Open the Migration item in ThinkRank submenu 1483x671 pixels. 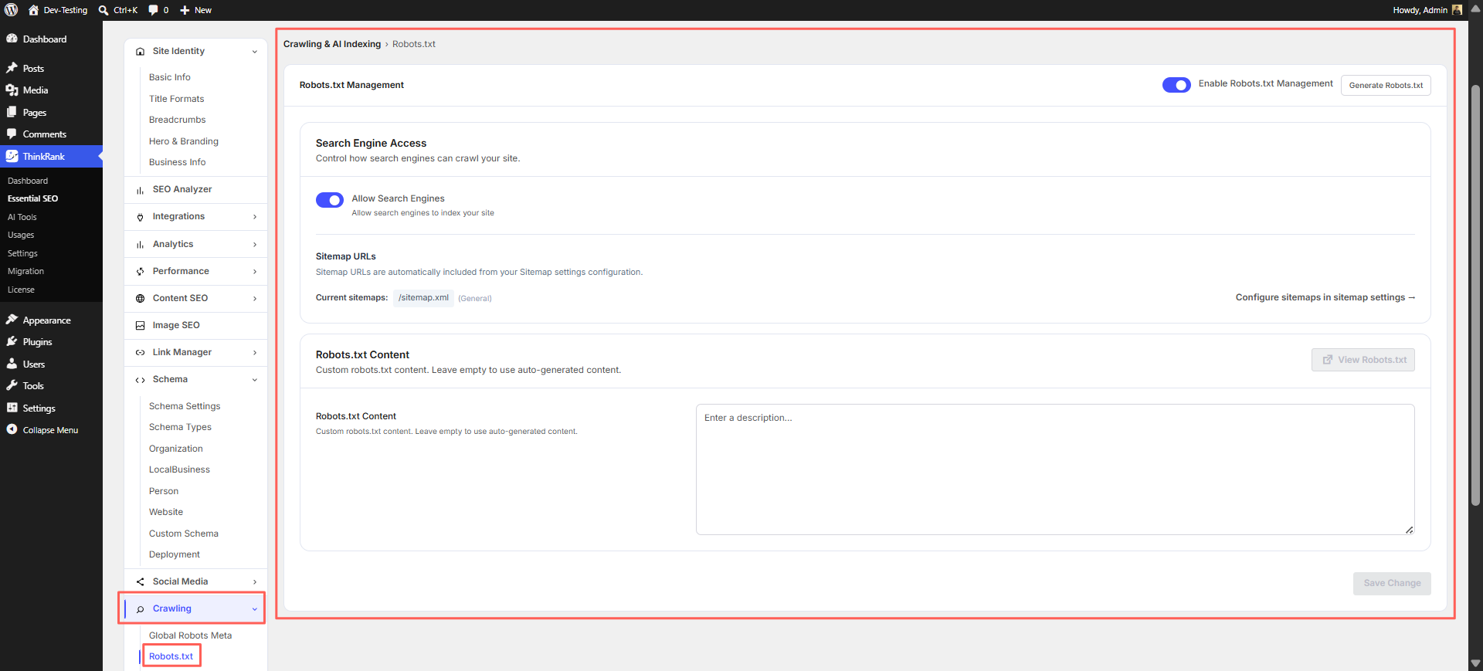[x=26, y=271]
